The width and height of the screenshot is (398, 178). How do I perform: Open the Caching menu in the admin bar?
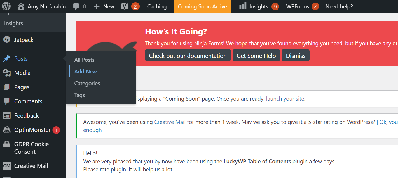point(157,6)
